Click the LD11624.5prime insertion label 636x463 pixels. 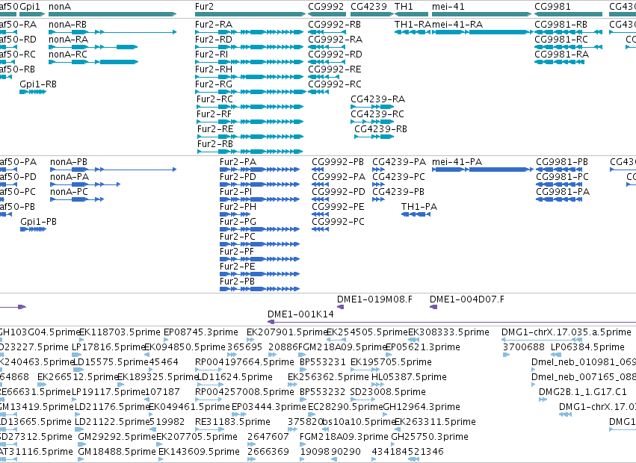(x=235, y=377)
